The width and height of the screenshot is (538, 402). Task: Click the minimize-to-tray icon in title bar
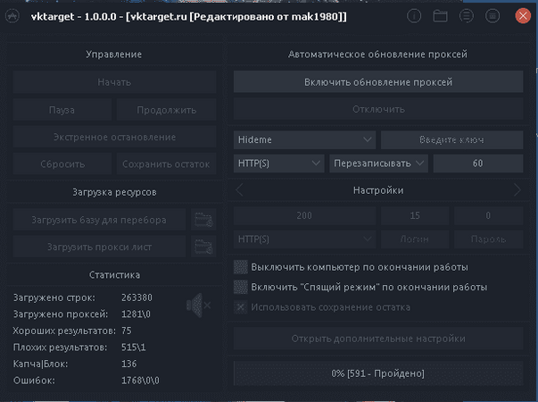(492, 16)
